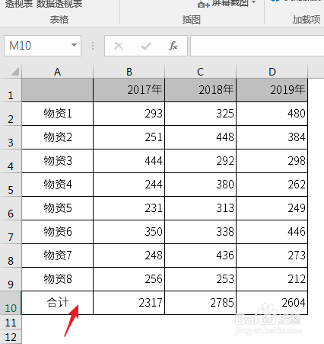Click cell with value 256
Image resolution: width=324 pixels, height=344 pixels.
(x=129, y=279)
